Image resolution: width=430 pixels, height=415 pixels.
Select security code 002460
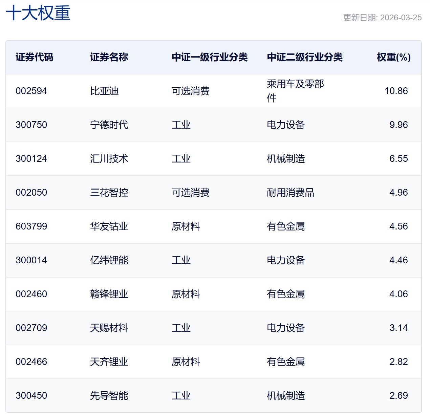(31, 294)
